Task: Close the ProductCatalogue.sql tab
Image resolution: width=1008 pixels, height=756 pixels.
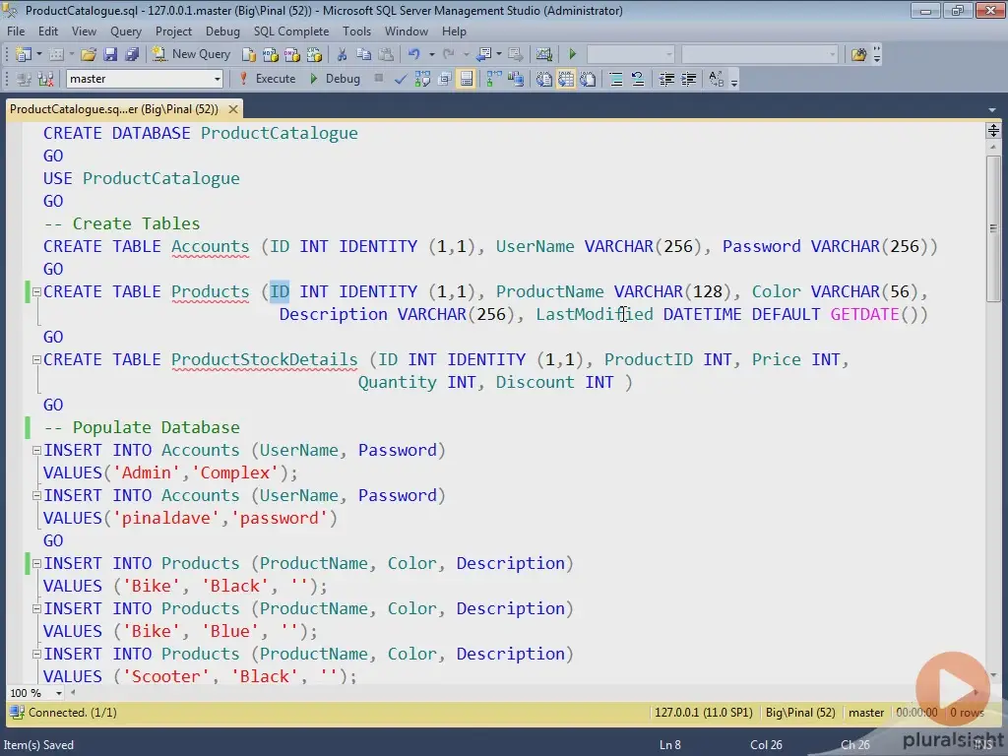Action: click(x=233, y=109)
